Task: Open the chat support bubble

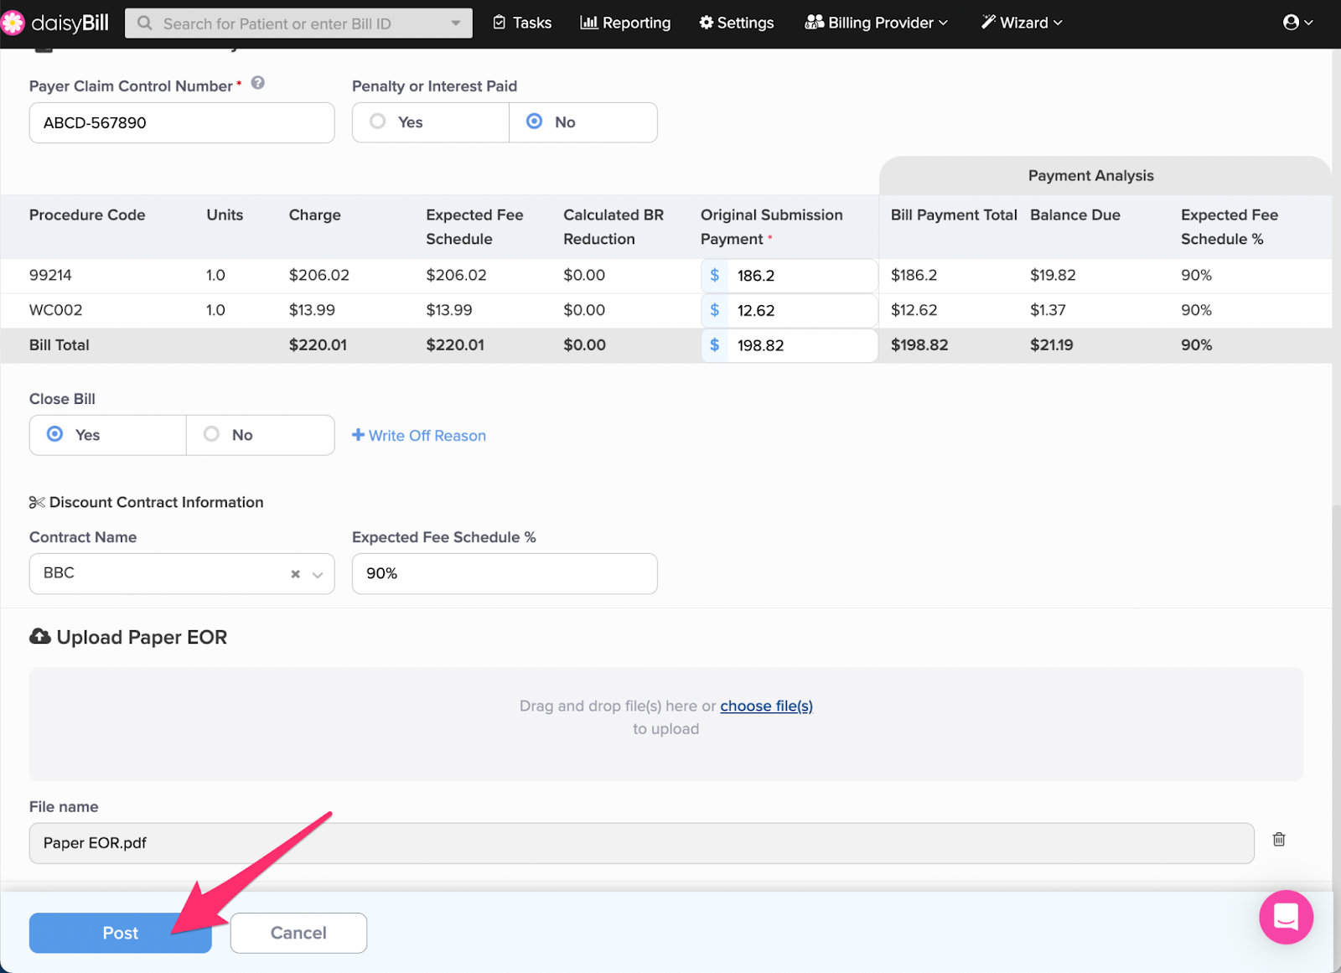Action: tap(1286, 917)
